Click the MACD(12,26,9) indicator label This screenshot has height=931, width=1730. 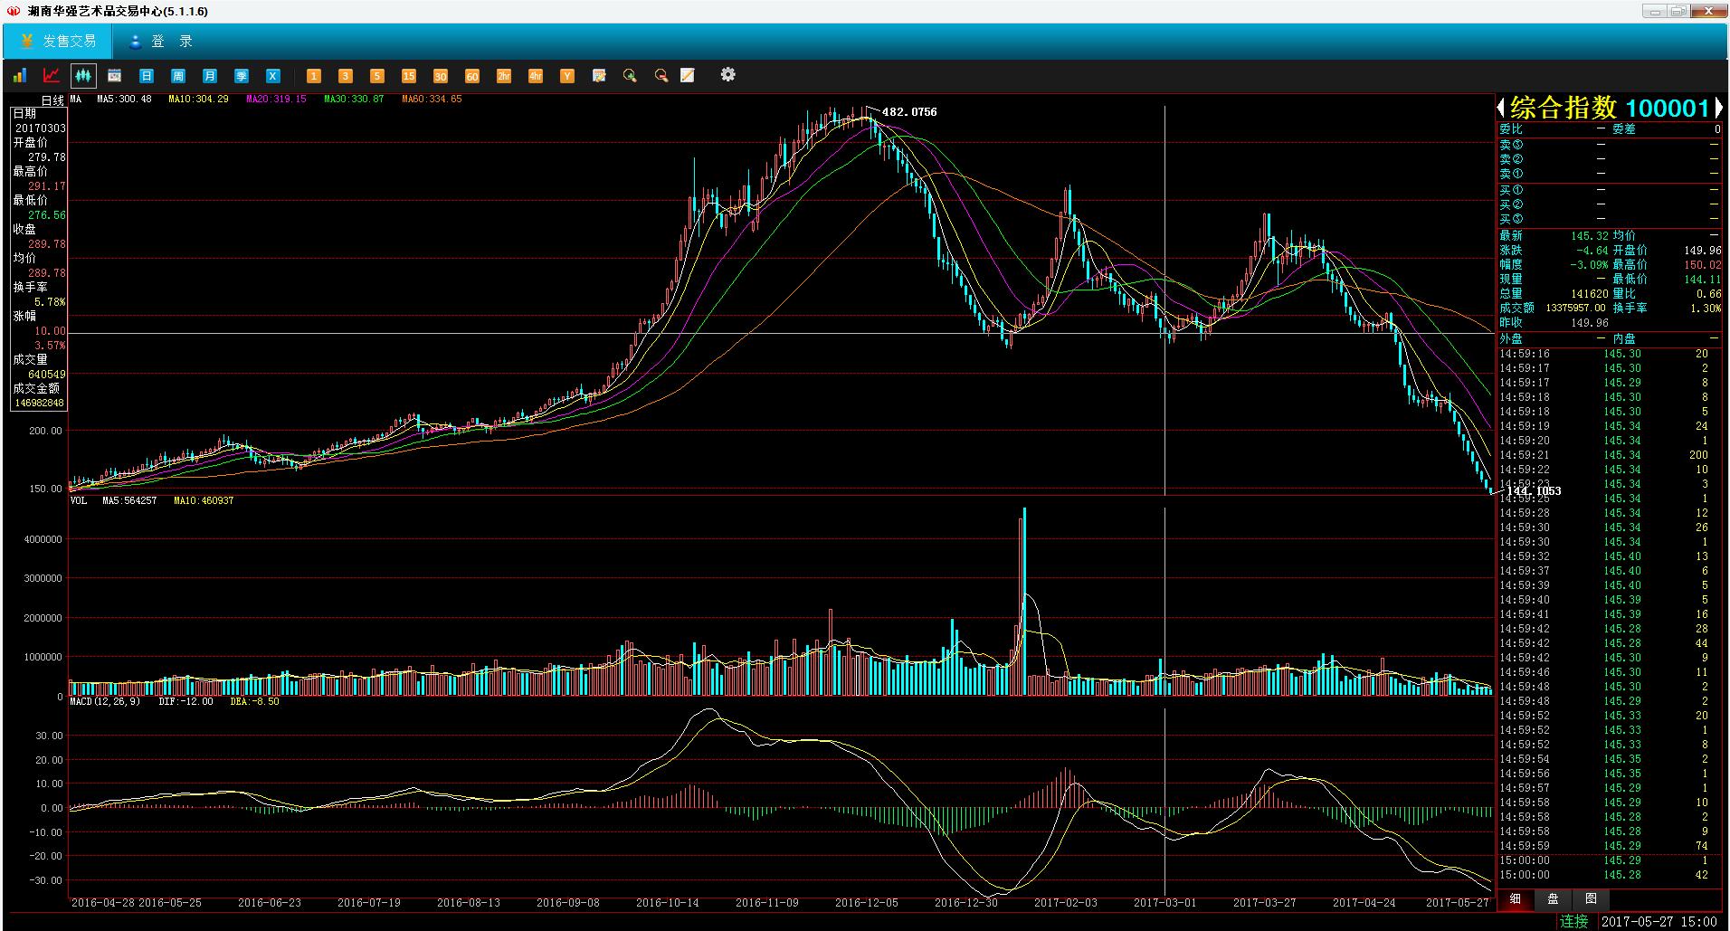click(105, 701)
